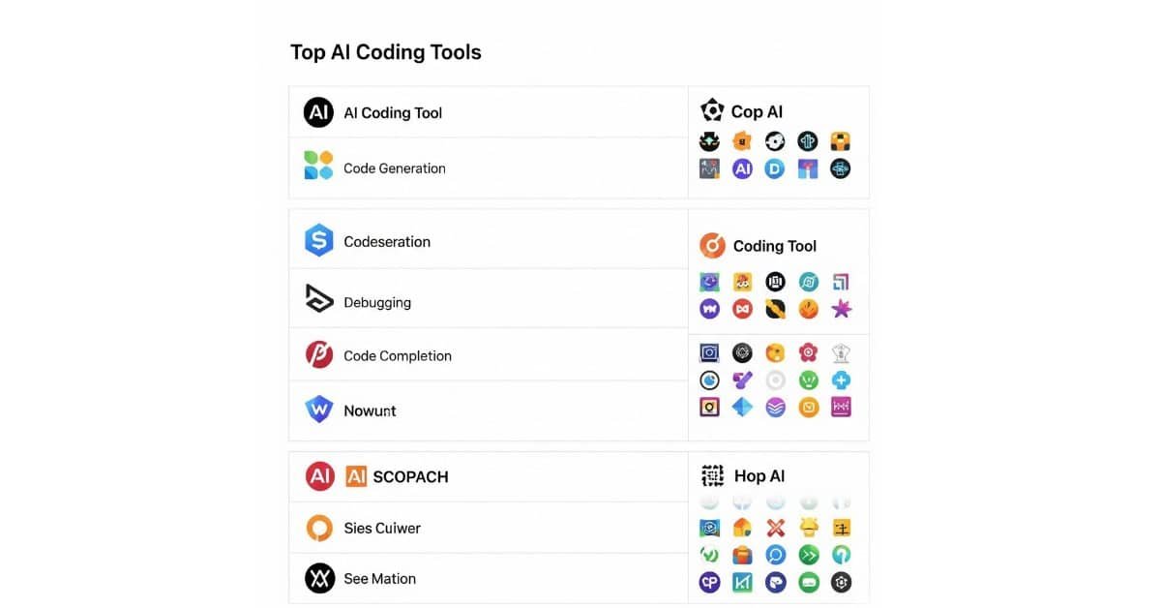Click the Code Completion text link
Image resolution: width=1161 pixels, height=608 pixels.
[x=398, y=355]
